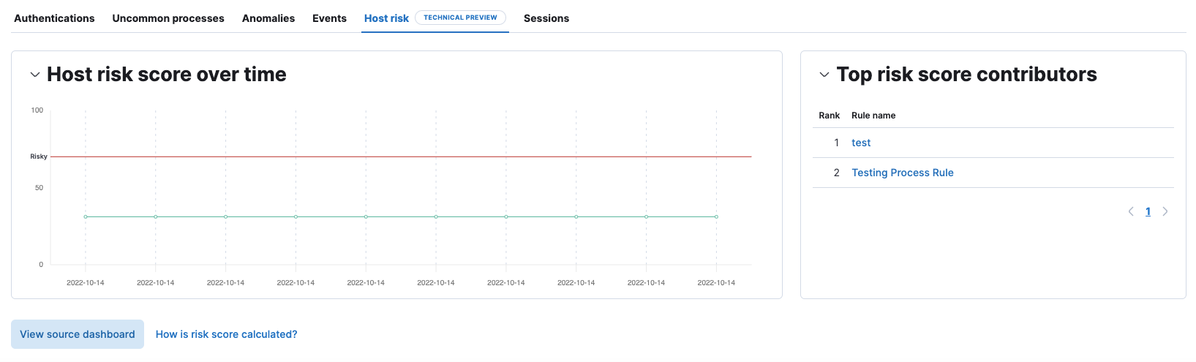Click first data point on green line
The height and width of the screenshot is (362, 1196).
pyautogui.click(x=86, y=216)
